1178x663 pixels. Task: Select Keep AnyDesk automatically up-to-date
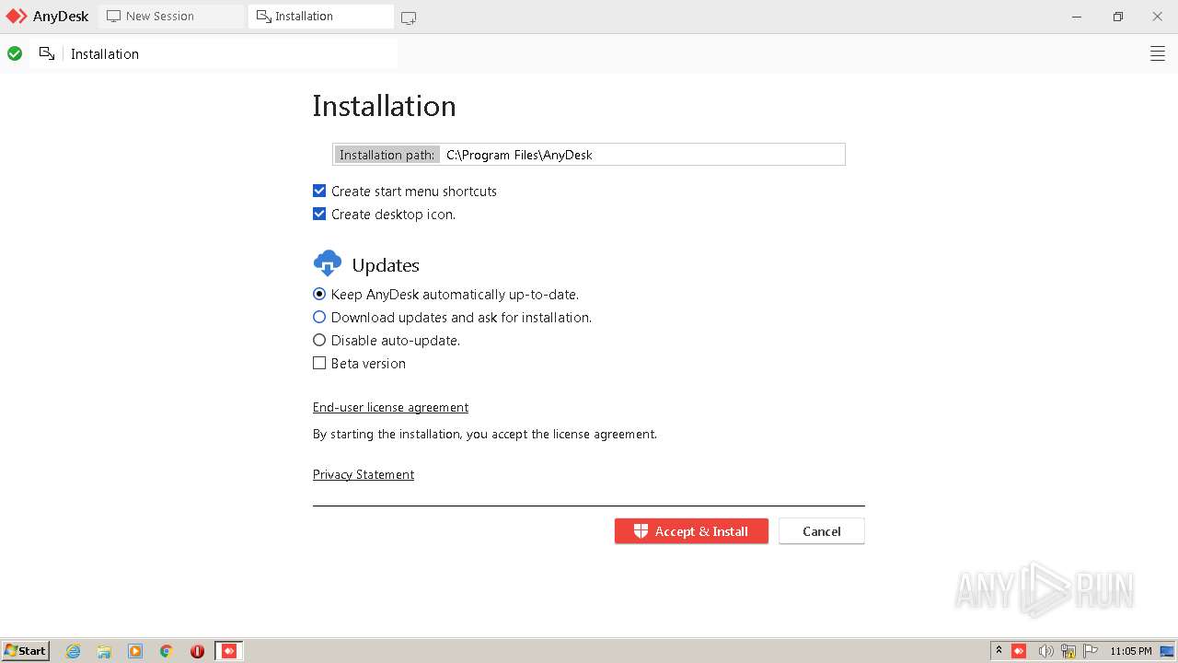(x=319, y=294)
